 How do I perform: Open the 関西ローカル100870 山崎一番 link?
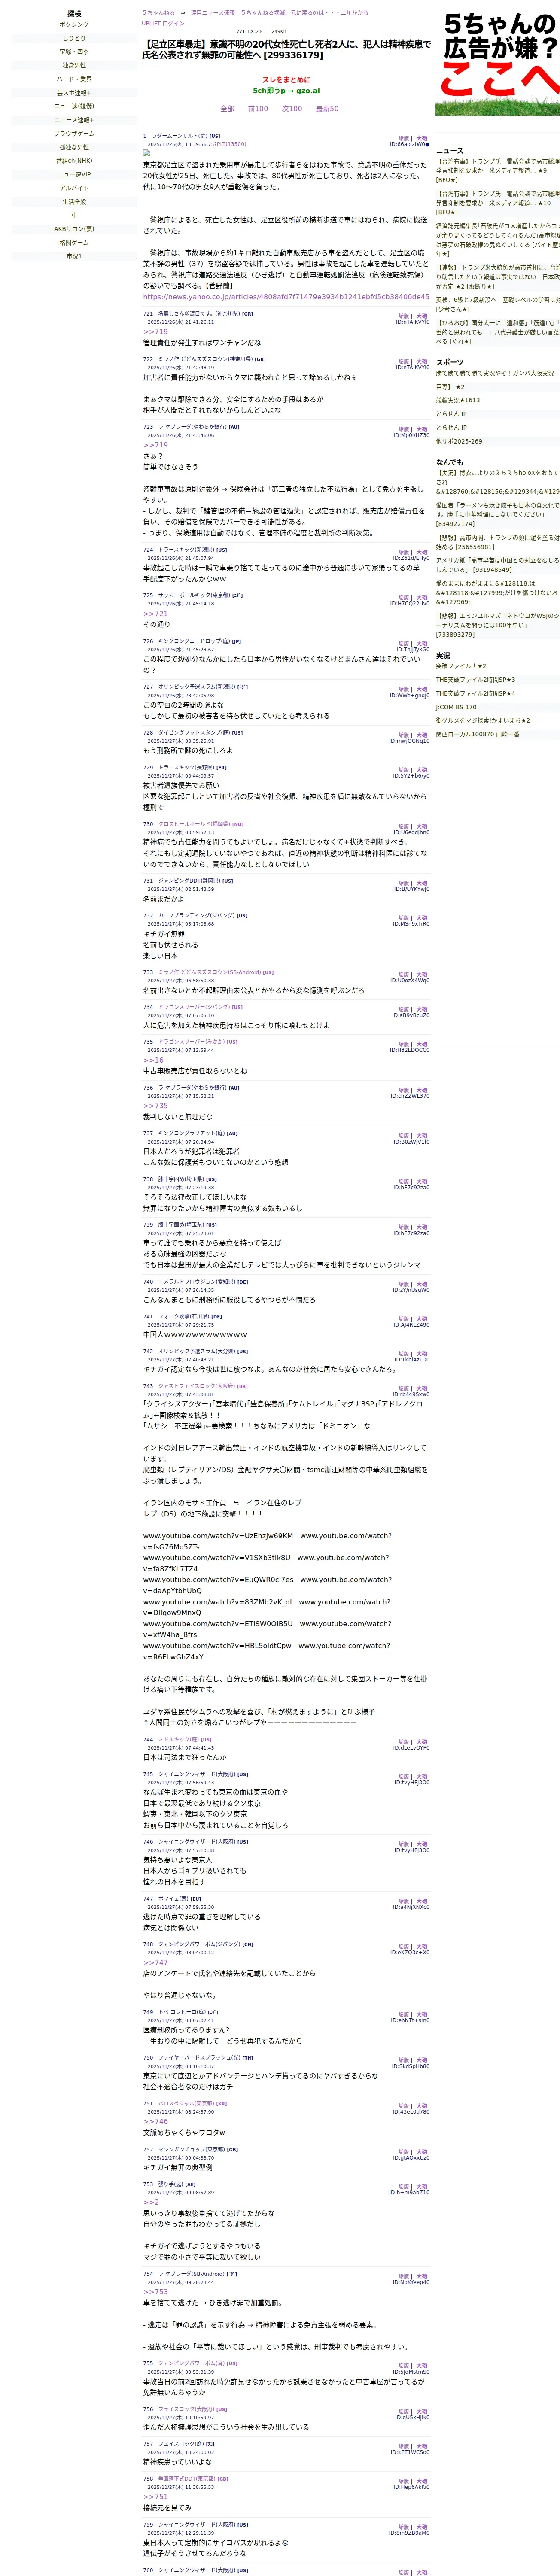point(478,734)
